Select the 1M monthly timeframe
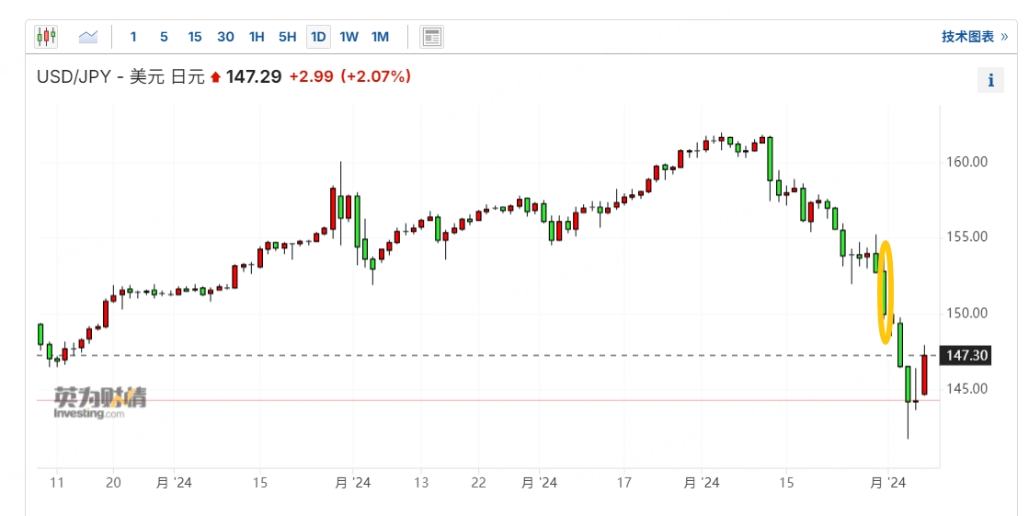 pos(380,37)
